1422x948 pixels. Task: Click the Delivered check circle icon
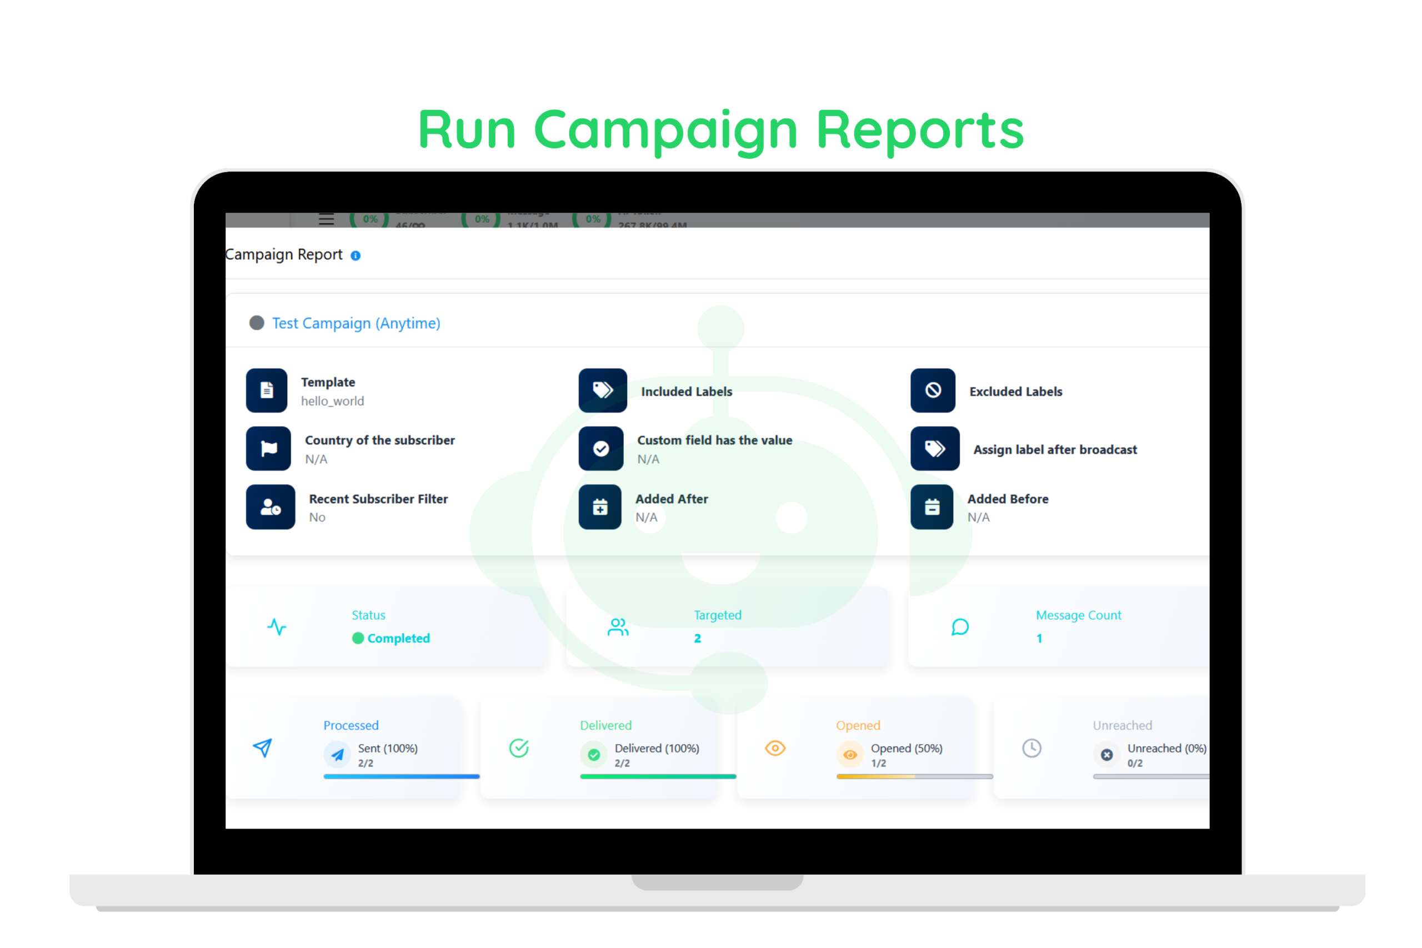[519, 748]
